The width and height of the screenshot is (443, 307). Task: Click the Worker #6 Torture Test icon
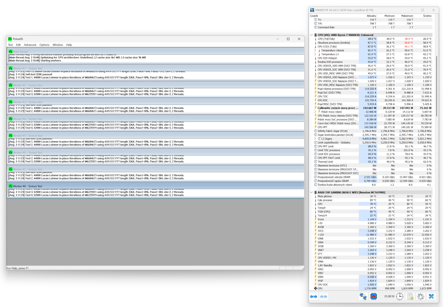pos(10,152)
